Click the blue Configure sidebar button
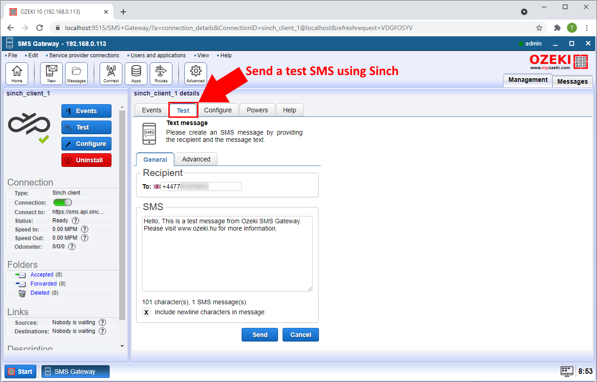Screen dimensions: 597x382 coord(86,144)
